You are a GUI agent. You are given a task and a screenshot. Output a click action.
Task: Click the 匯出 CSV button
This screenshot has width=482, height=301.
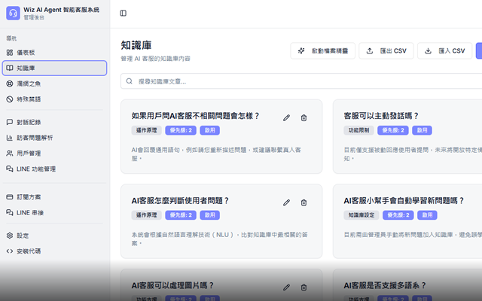point(386,50)
